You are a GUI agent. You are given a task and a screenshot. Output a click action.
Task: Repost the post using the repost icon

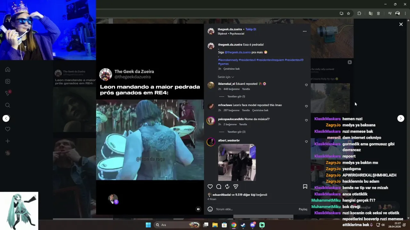(227, 187)
